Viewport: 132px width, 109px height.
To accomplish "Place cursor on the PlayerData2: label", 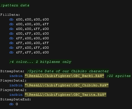I will click(x=13, y=90).
